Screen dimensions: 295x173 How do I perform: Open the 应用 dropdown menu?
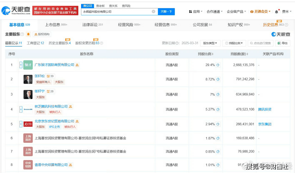(196, 12)
